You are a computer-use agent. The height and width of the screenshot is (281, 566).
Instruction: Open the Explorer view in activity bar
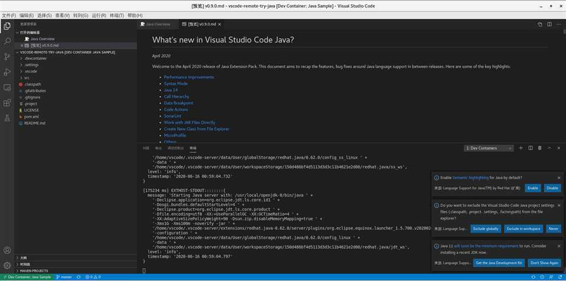pyautogui.click(x=7, y=26)
